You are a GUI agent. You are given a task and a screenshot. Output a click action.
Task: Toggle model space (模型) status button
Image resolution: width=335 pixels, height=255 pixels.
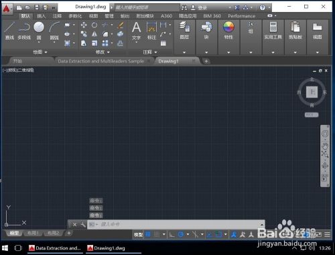pyautogui.click(x=138, y=234)
